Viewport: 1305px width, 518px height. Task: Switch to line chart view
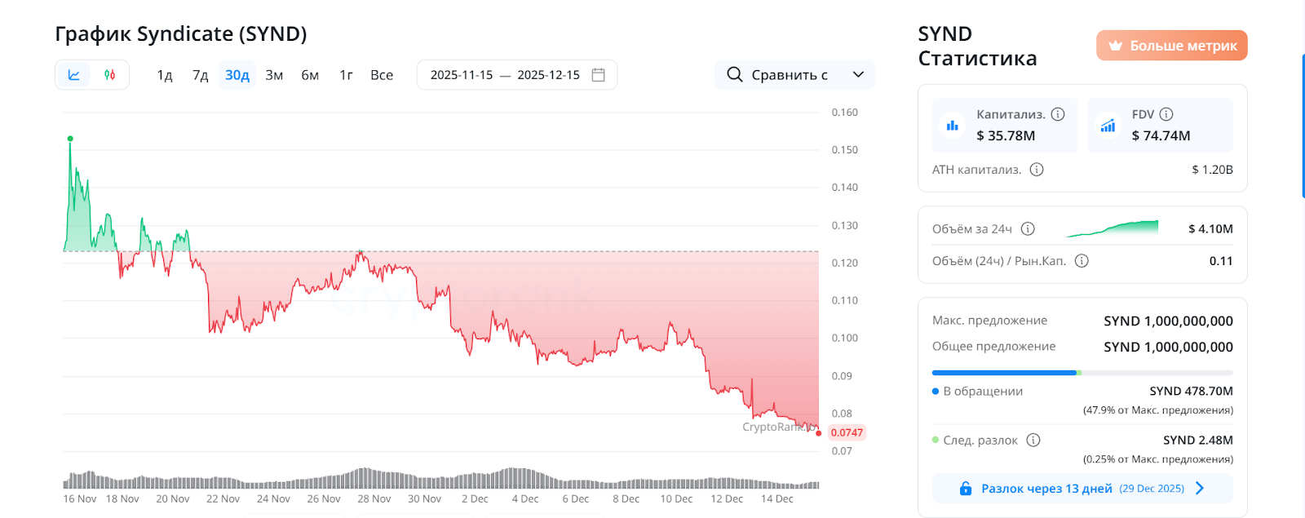(74, 75)
